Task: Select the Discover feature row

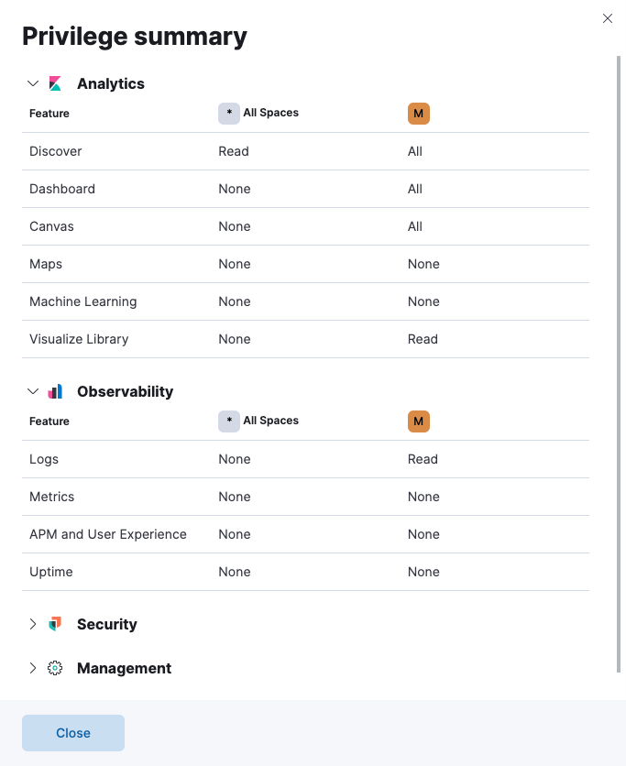Action: (x=57, y=151)
